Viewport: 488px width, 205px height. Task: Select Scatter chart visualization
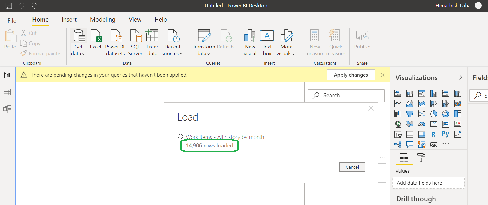pos(422,114)
